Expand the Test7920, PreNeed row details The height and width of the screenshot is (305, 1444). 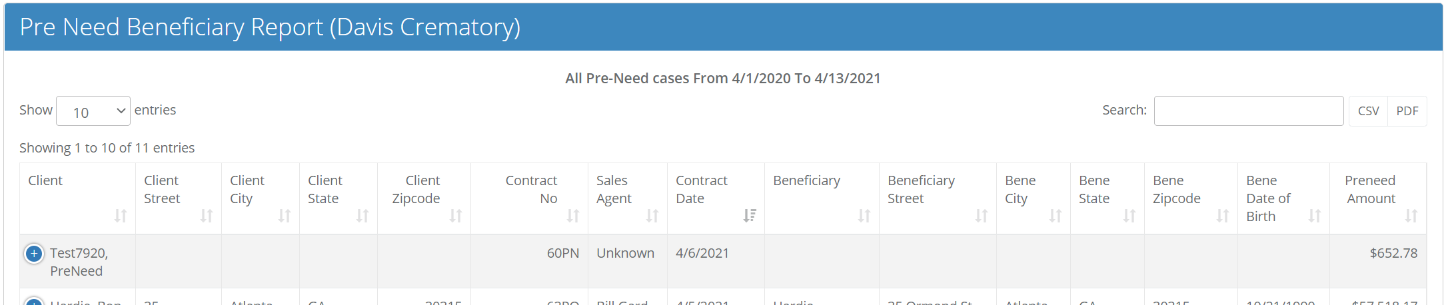point(34,254)
